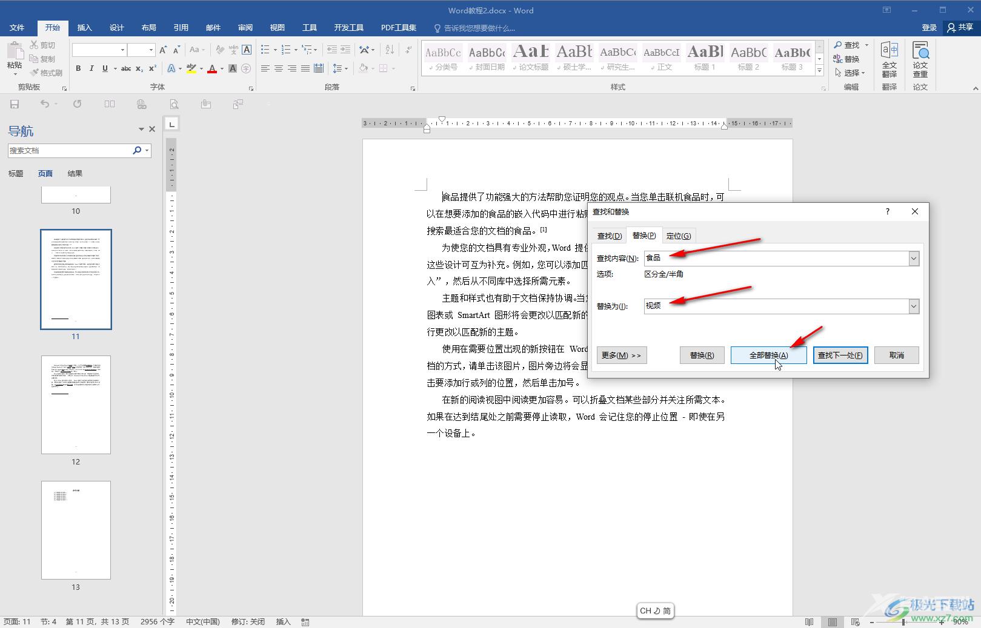Open the font name dropdown
This screenshot has width=981, height=628.
click(122, 50)
